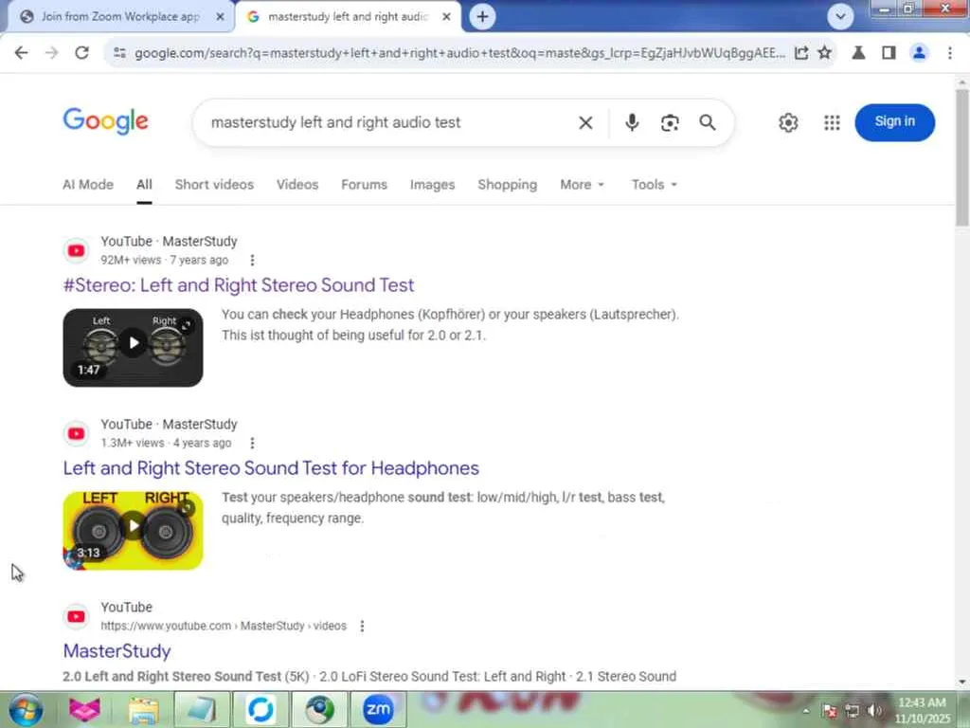Reload the page with the refresh icon
The width and height of the screenshot is (970, 728).
[x=81, y=53]
